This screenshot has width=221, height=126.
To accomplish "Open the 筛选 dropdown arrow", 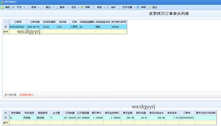I will tap(104, 7).
